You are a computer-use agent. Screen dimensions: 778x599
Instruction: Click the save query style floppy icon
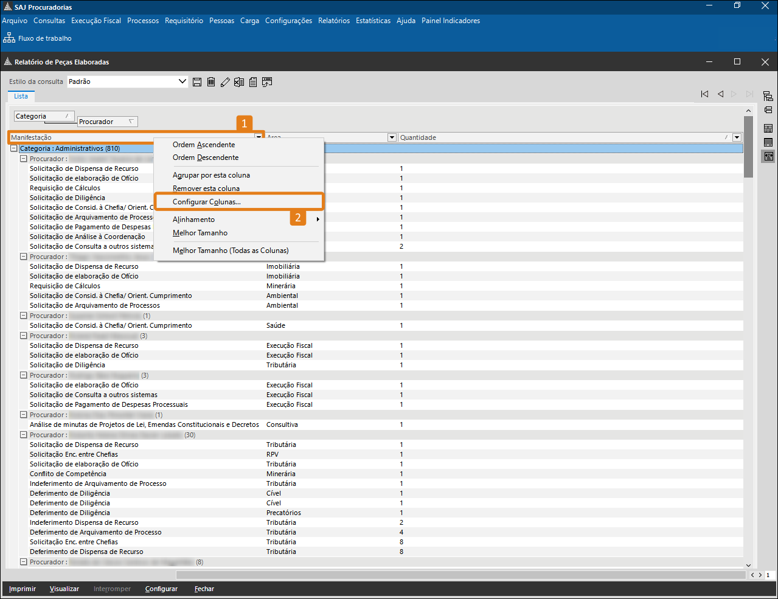(197, 82)
